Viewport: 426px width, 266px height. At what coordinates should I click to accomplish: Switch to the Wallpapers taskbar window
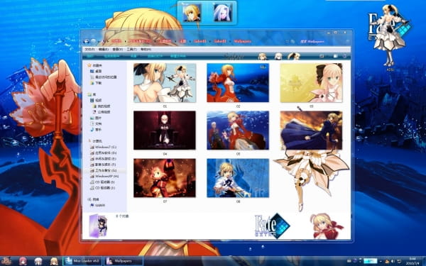124,261
